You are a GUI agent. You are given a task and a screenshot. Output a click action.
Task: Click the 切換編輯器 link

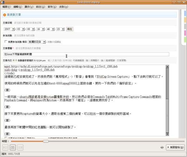coord(78,60)
